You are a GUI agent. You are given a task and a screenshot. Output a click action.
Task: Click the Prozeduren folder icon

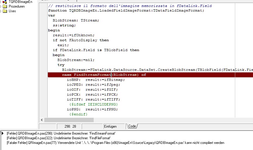pos(5,6)
